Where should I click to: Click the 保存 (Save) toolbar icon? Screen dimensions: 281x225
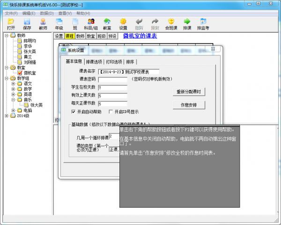[x=27, y=23]
